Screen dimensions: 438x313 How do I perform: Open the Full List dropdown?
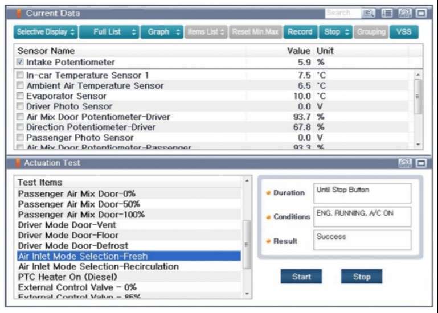click(x=109, y=32)
